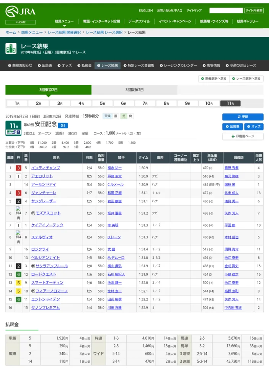This screenshot has width=269, height=368.
Task: Open 出馬表 in the sub navigation
Action: point(45,66)
